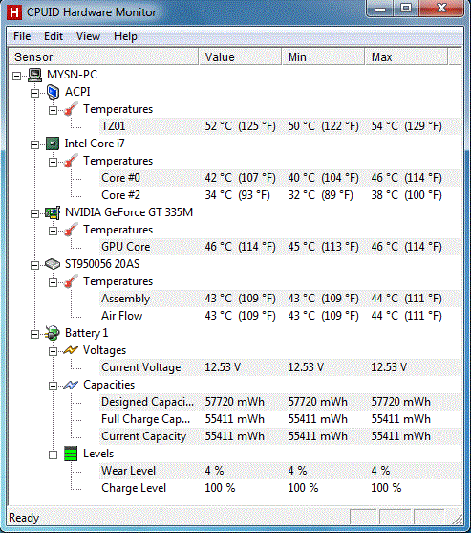Image resolution: width=471 pixels, height=533 pixels.
Task: Collapse the ACPI node
Action: pos(34,93)
